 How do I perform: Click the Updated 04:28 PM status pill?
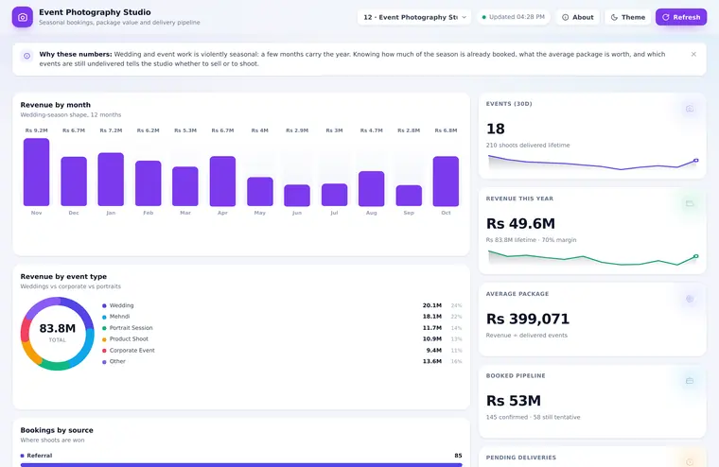pyautogui.click(x=513, y=17)
